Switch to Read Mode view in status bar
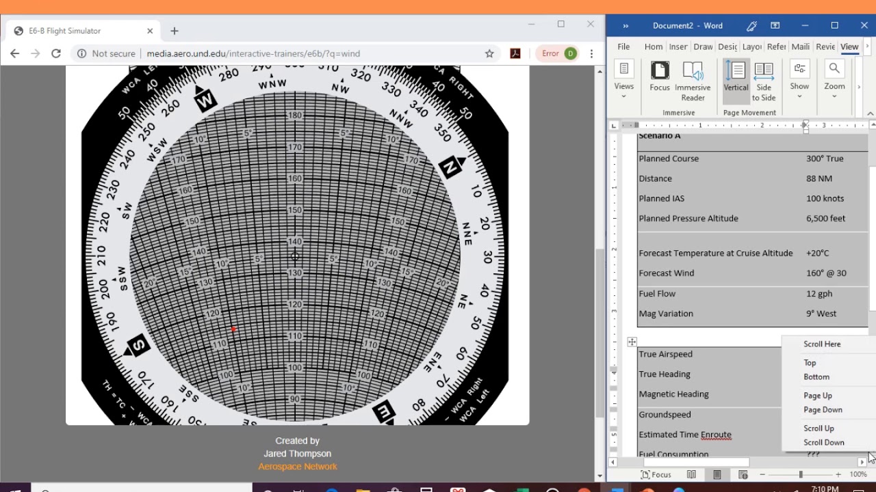This screenshot has width=876, height=492. (x=691, y=475)
